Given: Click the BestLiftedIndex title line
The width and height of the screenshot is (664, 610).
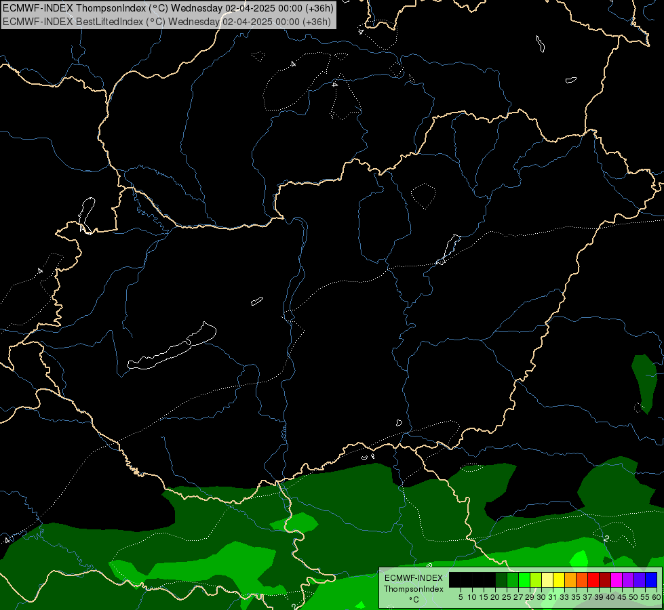Looking at the screenshot, I should click(x=167, y=22).
